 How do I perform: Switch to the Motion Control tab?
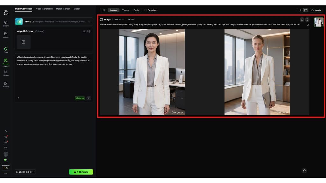(63, 9)
